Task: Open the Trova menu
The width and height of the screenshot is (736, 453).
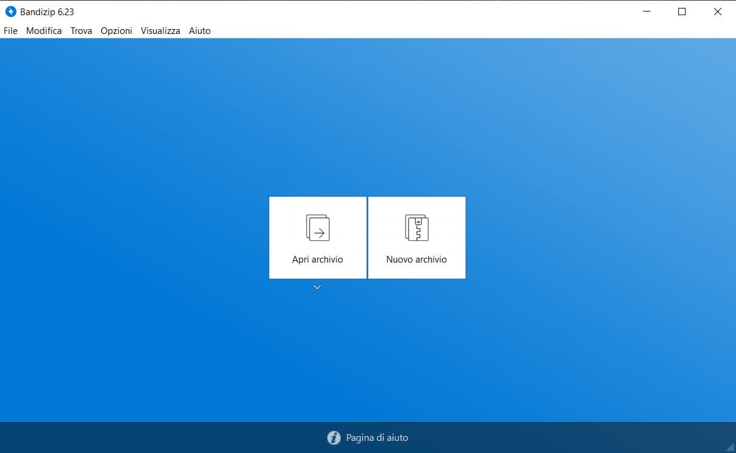Action: [x=81, y=30]
